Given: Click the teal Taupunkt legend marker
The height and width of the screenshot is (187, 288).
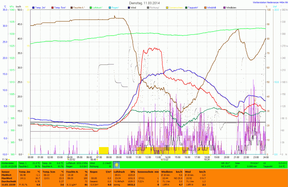Looking at the screenshot, I should pyautogui.click(x=186, y=7).
